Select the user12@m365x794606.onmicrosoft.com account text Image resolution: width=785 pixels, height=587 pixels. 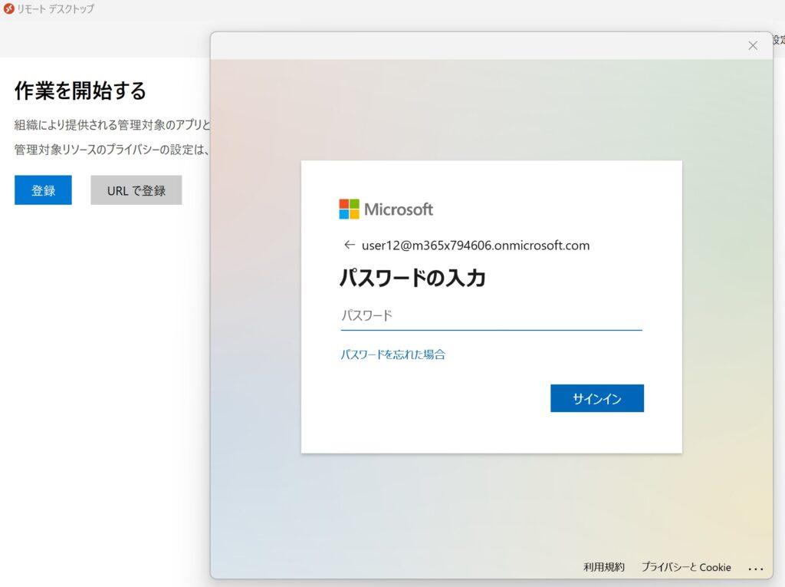click(x=475, y=245)
